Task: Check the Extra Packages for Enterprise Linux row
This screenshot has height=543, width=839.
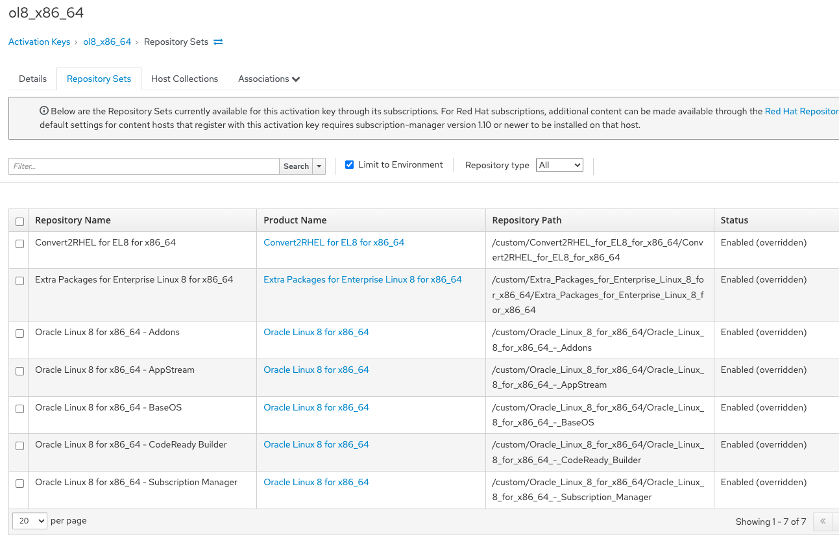Action: pos(19,281)
